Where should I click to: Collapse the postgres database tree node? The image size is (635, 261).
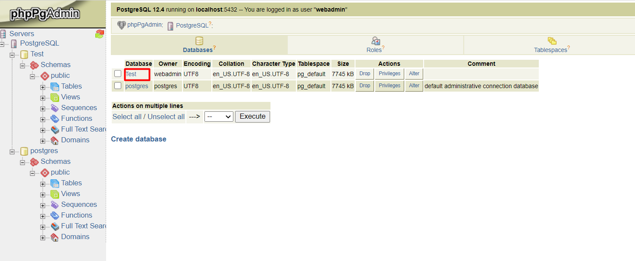[x=12, y=151]
